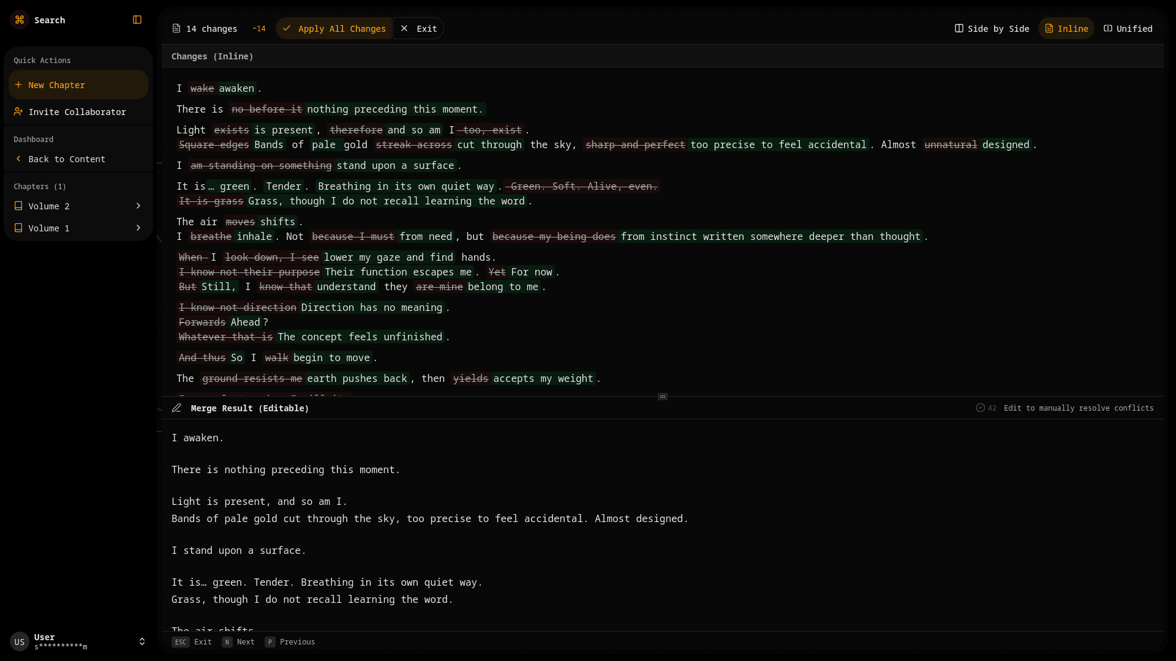Click the pencil icon next to Merge Result
The width and height of the screenshot is (1176, 661).
coord(176,408)
